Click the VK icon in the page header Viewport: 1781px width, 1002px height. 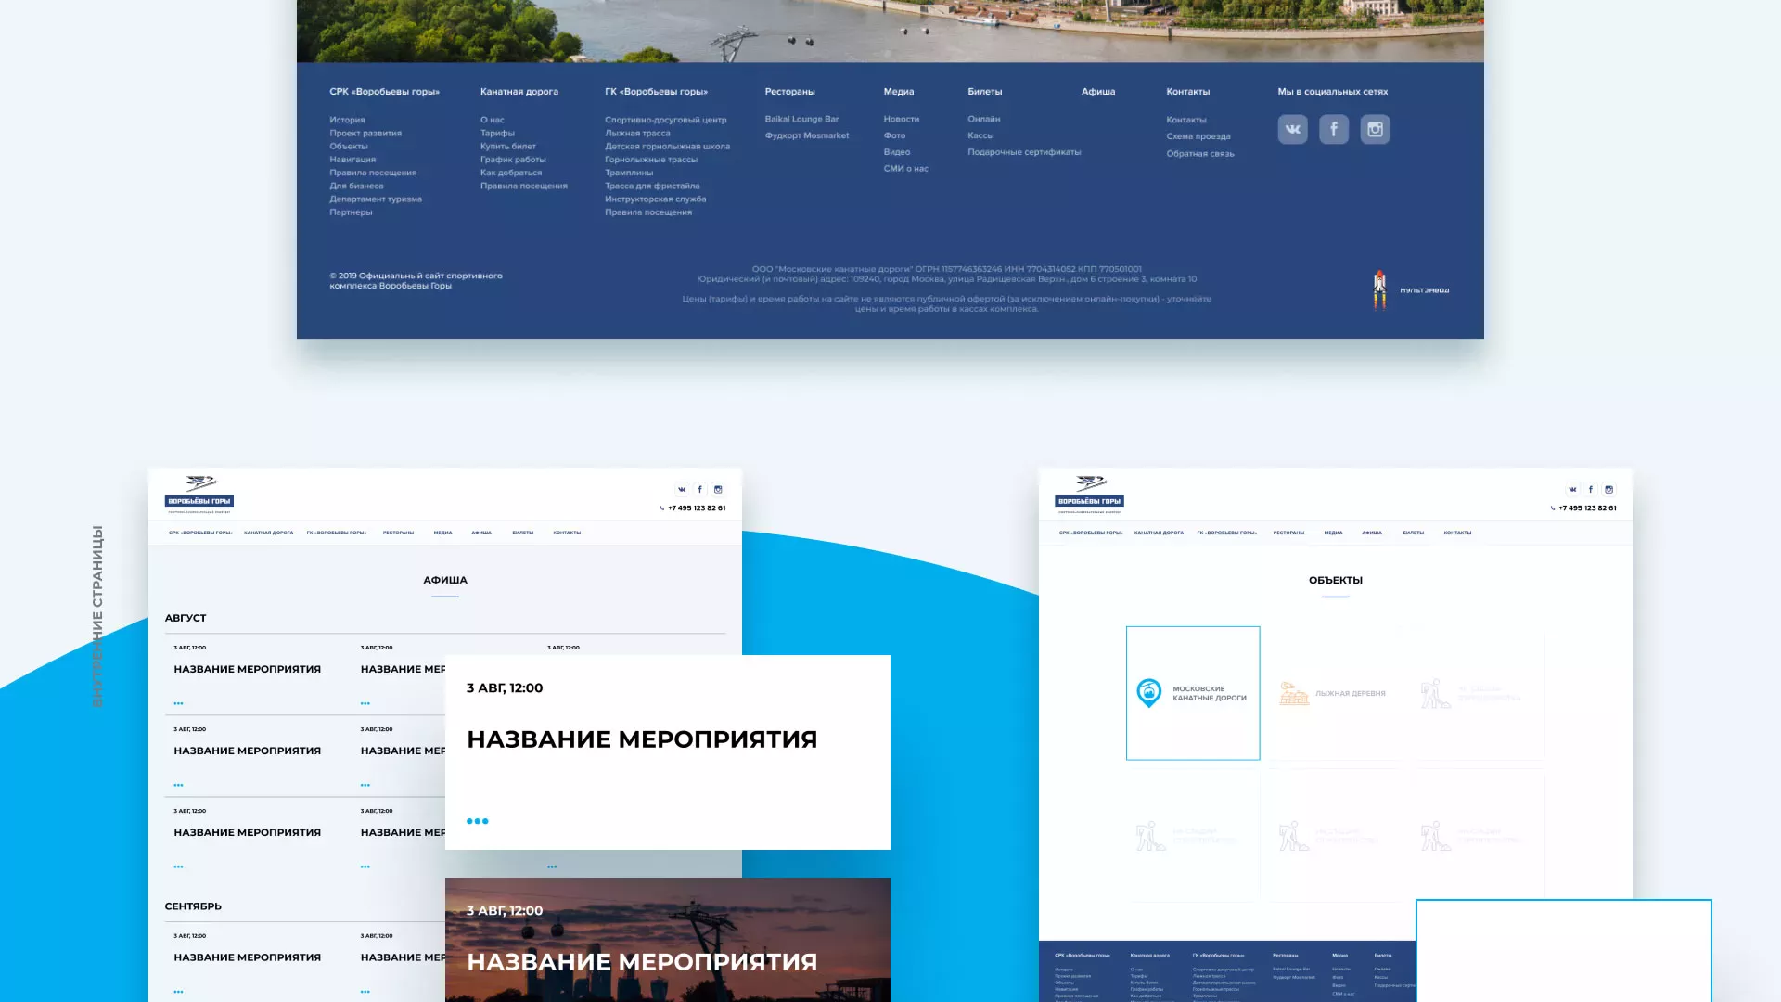[682, 489]
